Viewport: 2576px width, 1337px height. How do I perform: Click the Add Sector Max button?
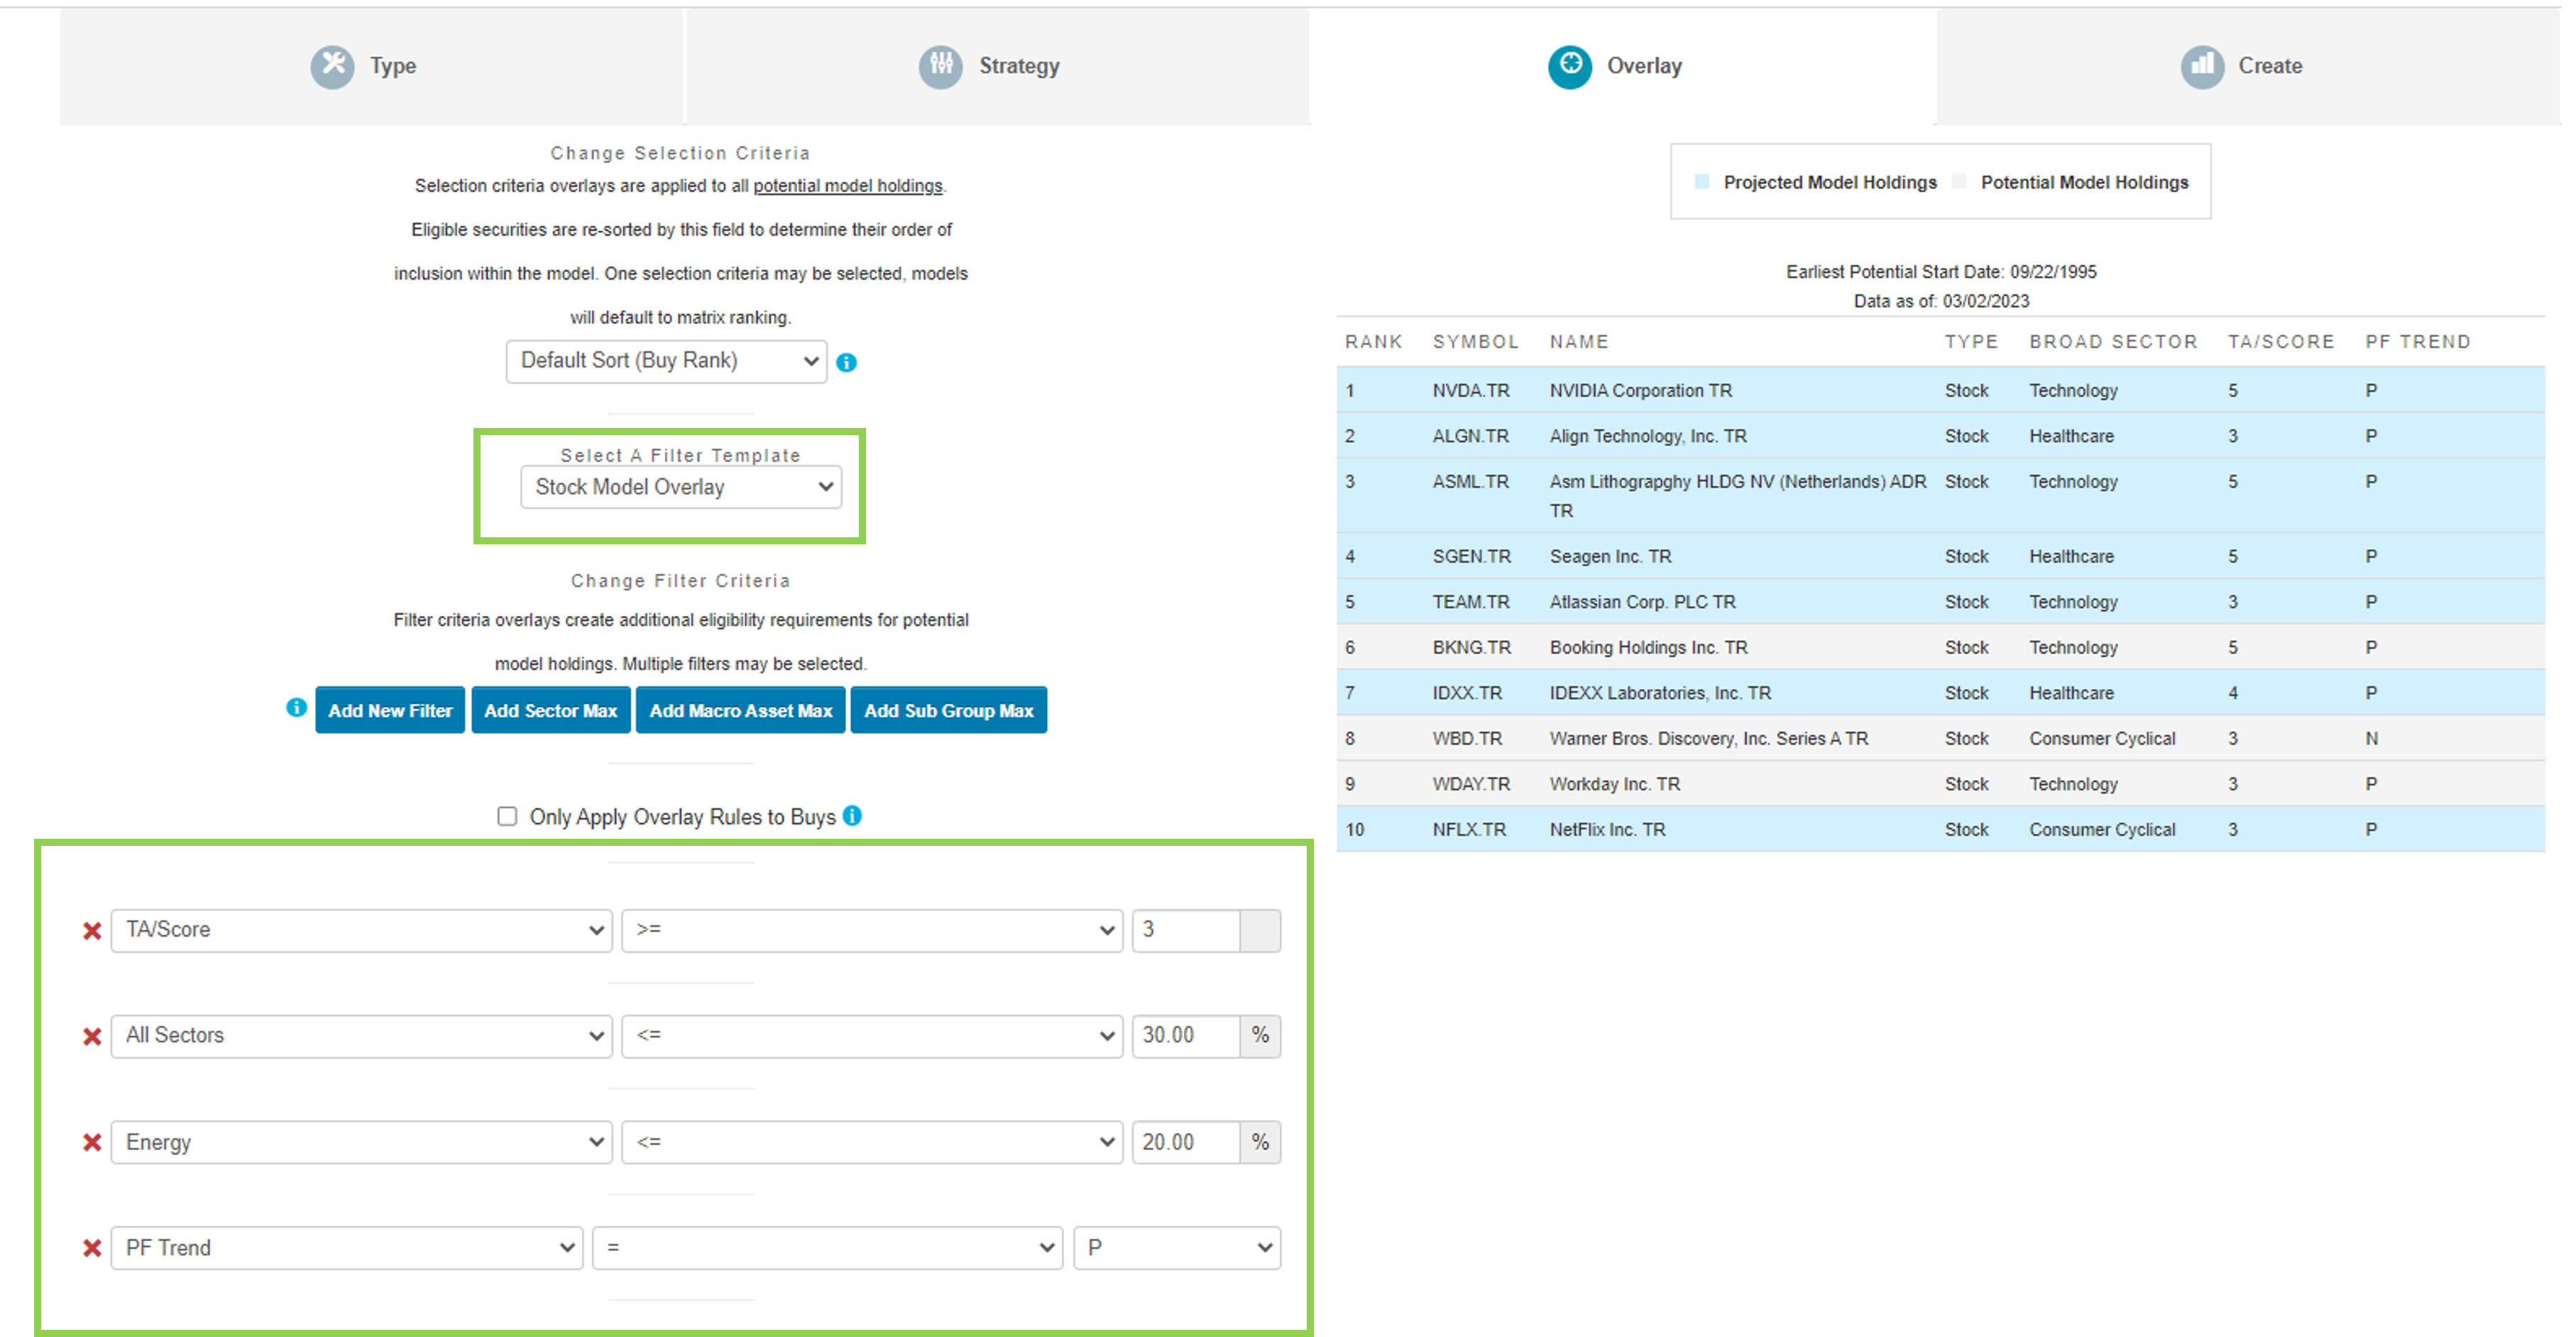551,710
